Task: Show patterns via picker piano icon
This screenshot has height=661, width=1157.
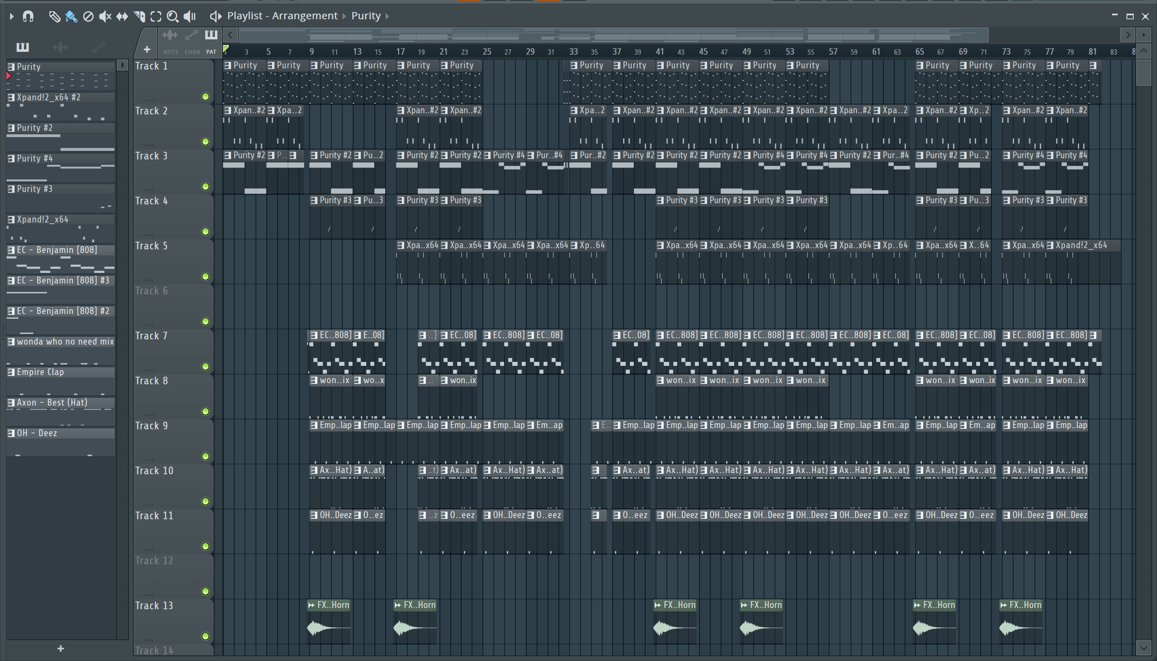Action: (x=23, y=47)
